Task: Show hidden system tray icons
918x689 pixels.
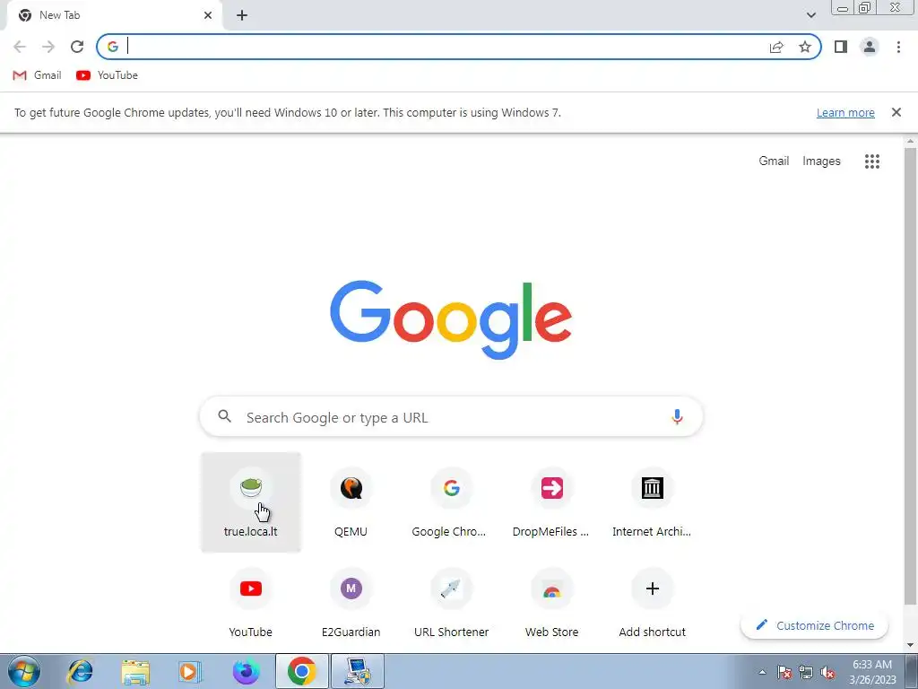Action: tap(762, 672)
